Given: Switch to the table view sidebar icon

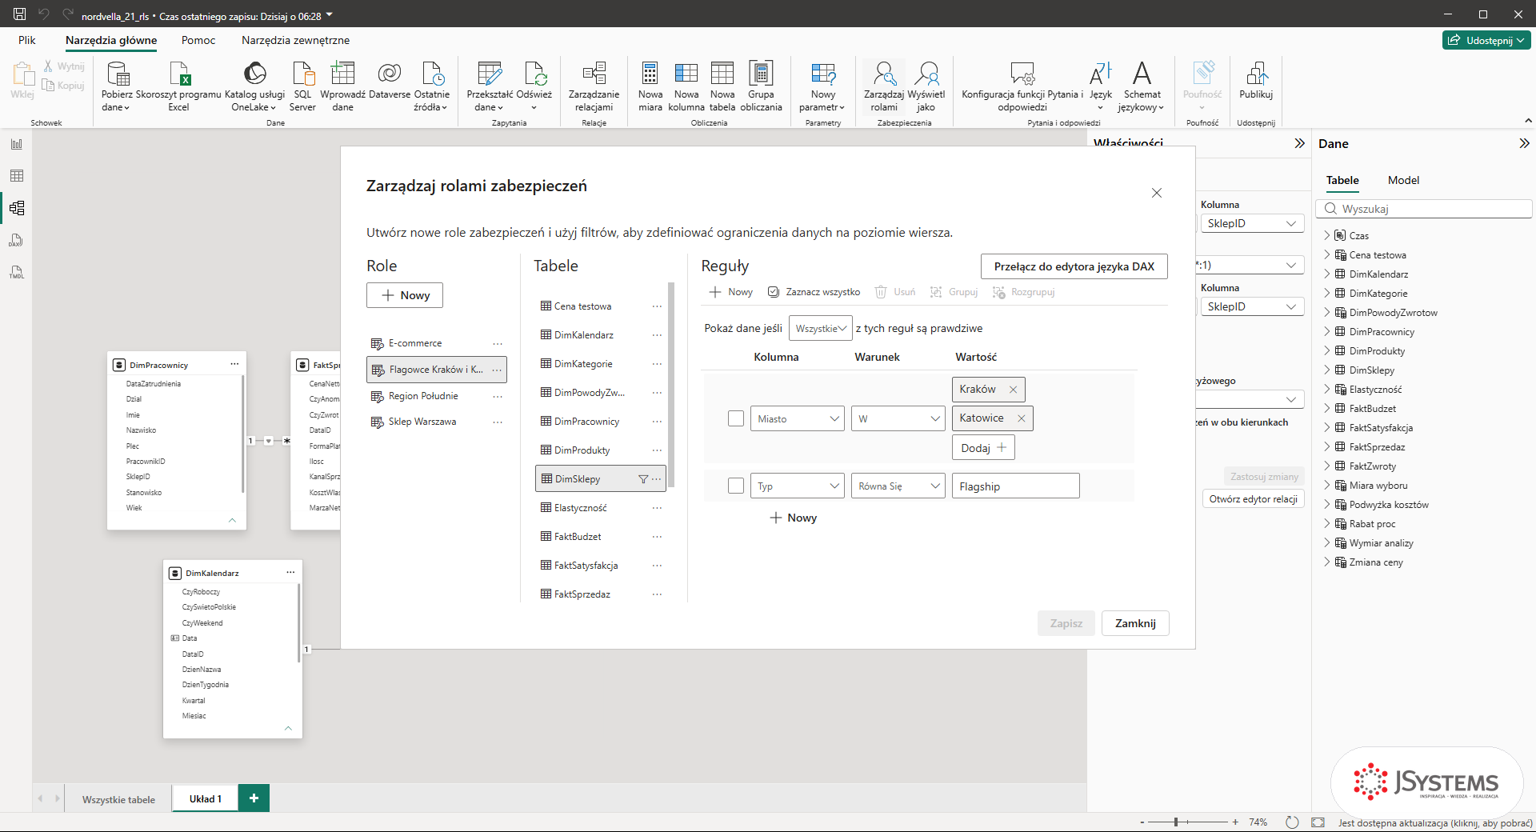Looking at the screenshot, I should point(17,176).
